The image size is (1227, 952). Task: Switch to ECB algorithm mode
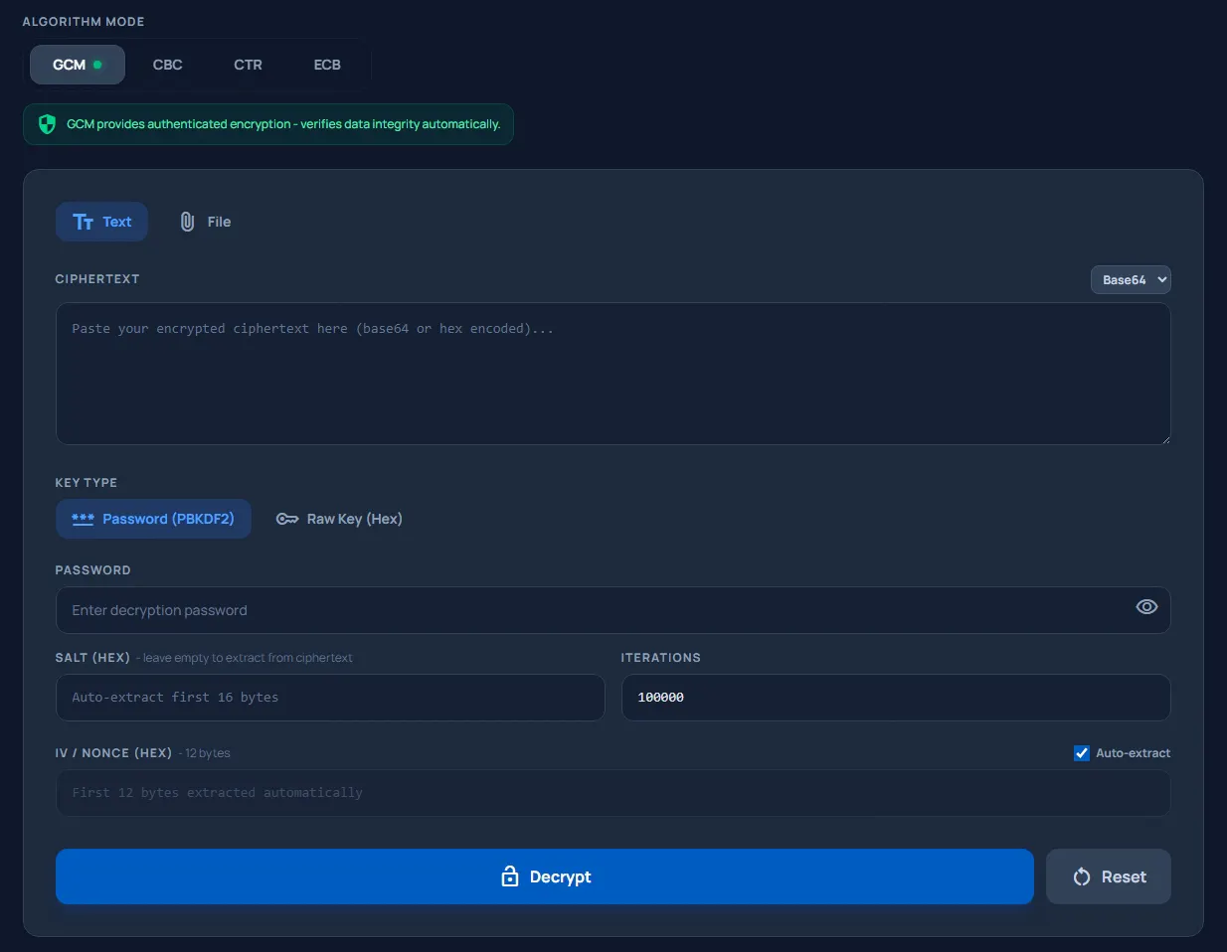click(x=327, y=65)
